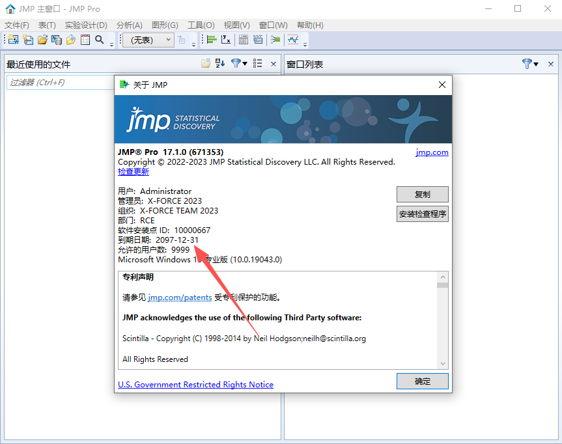Click the 专利声明 heading text

(138, 277)
